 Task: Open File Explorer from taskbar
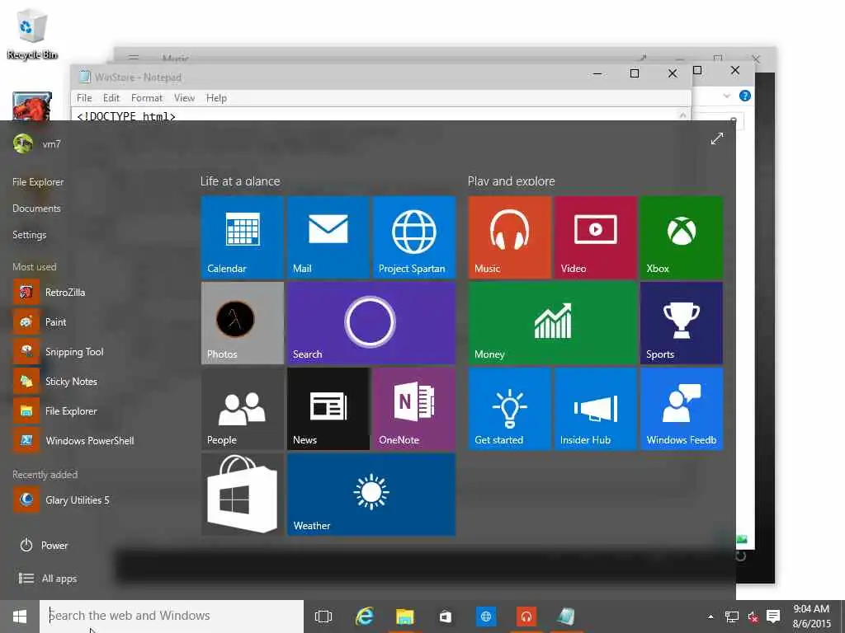404,617
